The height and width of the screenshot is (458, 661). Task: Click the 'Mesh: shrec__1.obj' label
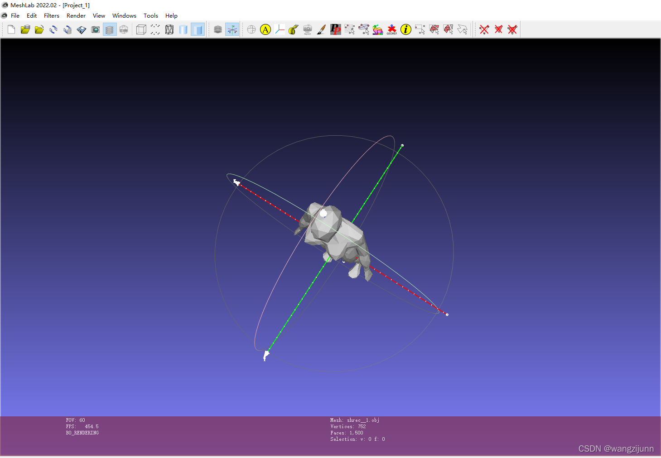pyautogui.click(x=355, y=420)
